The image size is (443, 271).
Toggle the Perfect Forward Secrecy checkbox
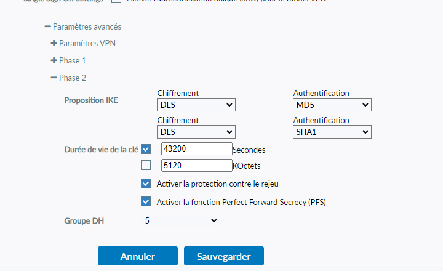146,201
